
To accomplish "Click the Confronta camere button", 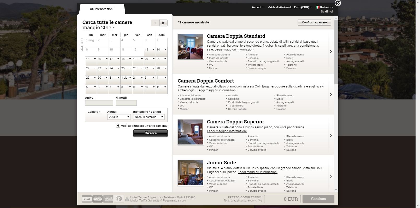I will coord(314,22).
